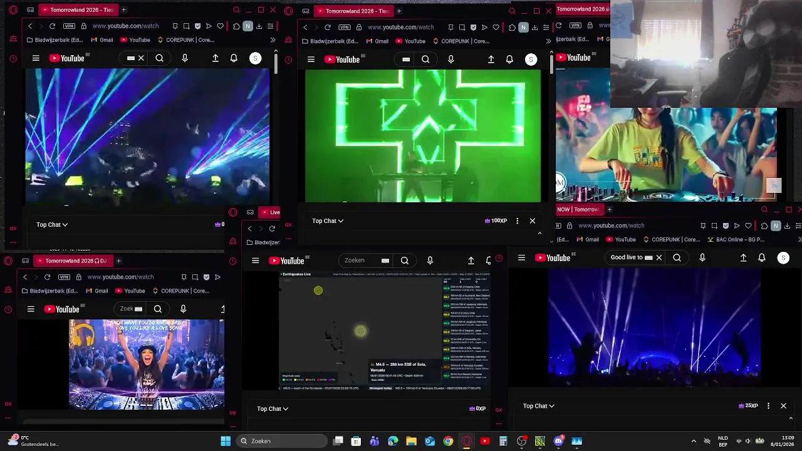Open Google Chrome from the taskbar
The height and width of the screenshot is (451, 802).
[448, 441]
